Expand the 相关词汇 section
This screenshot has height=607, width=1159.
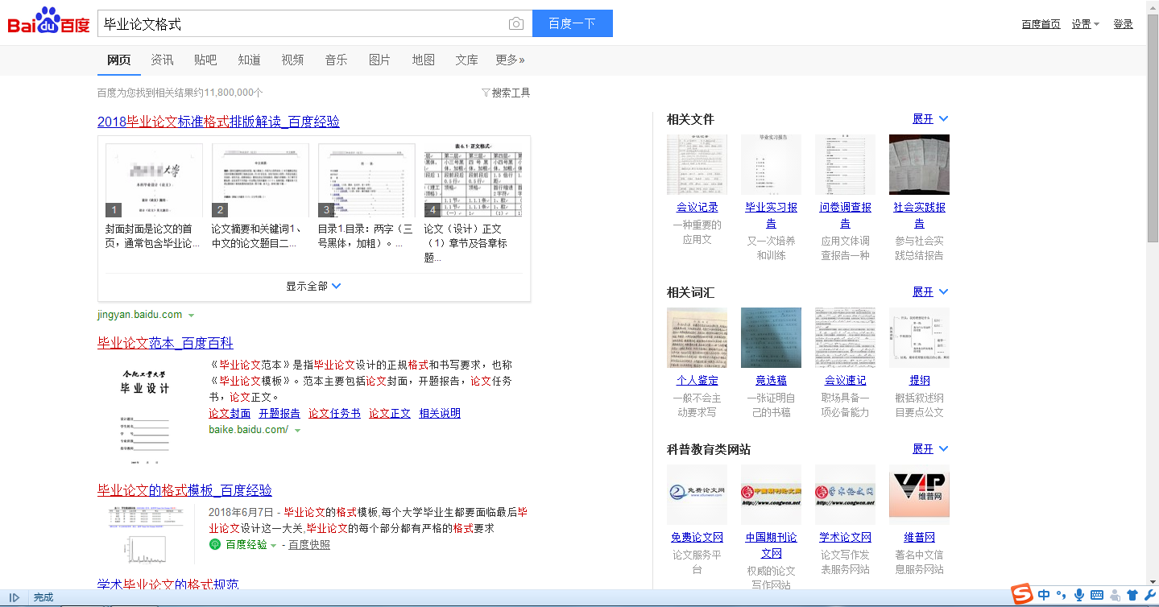point(930,291)
